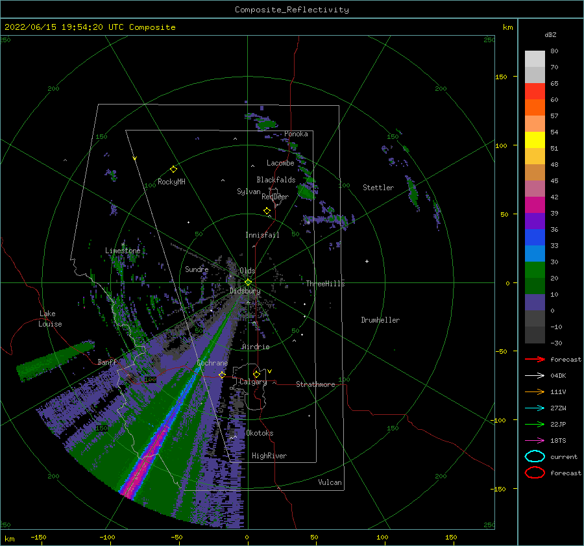This screenshot has height=546, width=584.
Task: Select the yellow diamond marker above Calgary
Action: pos(256,374)
